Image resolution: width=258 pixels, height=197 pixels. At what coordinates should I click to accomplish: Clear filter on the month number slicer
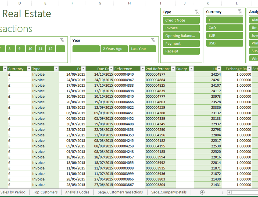click(62, 40)
